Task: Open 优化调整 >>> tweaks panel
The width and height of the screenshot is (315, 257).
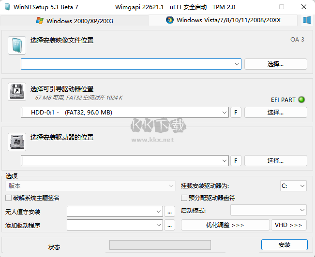Action: 225,225
